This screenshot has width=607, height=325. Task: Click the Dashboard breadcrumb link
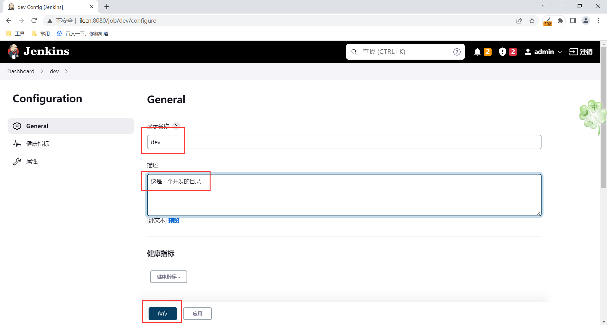point(21,71)
